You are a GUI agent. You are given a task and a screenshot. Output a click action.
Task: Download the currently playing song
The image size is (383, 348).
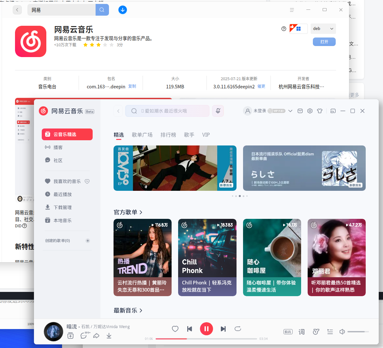coord(109,336)
